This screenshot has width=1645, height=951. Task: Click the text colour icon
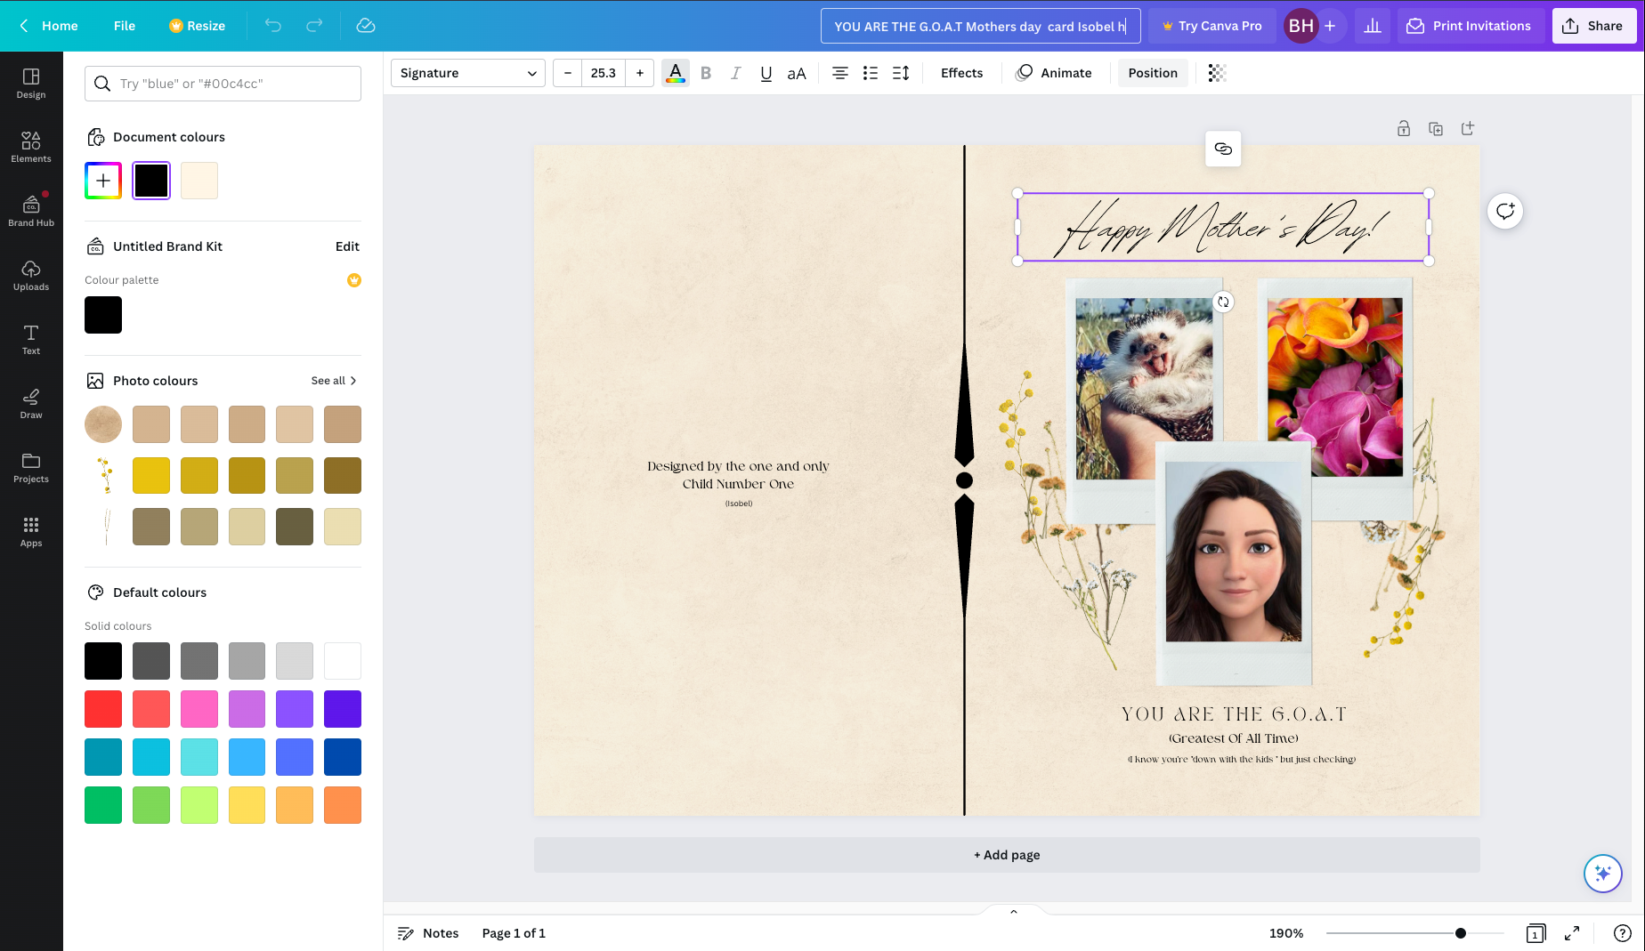tap(676, 73)
